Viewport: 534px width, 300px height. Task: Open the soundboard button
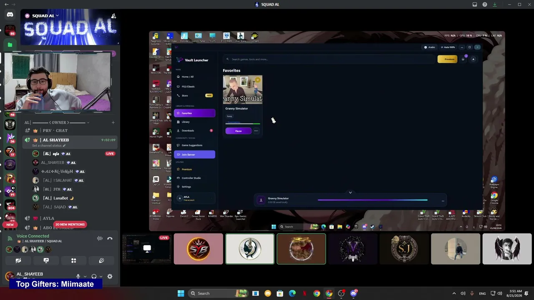[x=101, y=260]
